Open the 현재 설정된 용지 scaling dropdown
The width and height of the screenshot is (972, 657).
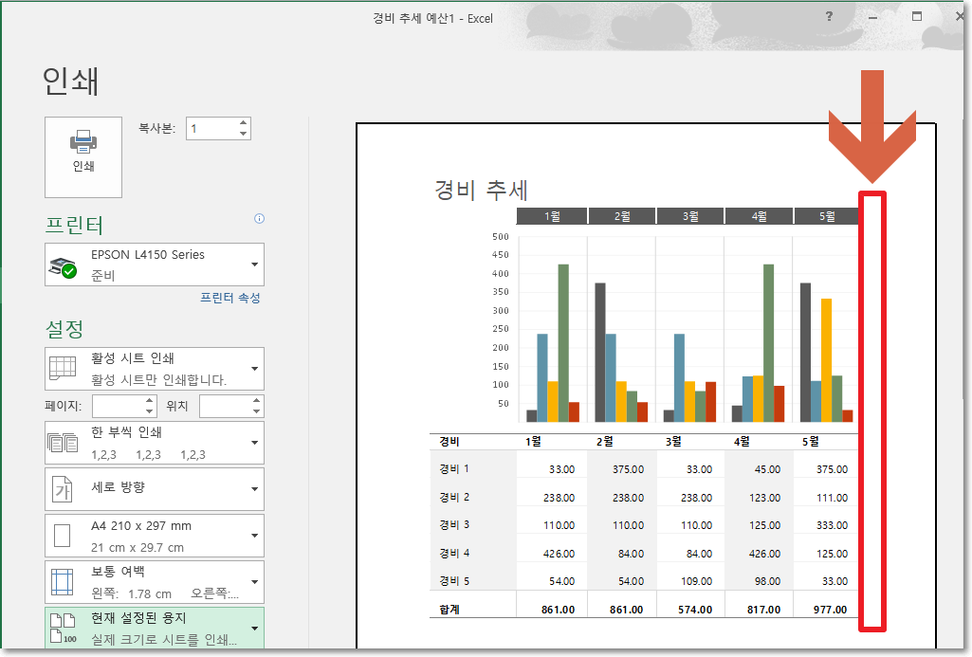coord(155,628)
